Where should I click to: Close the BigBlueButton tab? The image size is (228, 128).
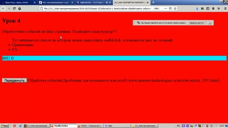click(x=110, y=2)
